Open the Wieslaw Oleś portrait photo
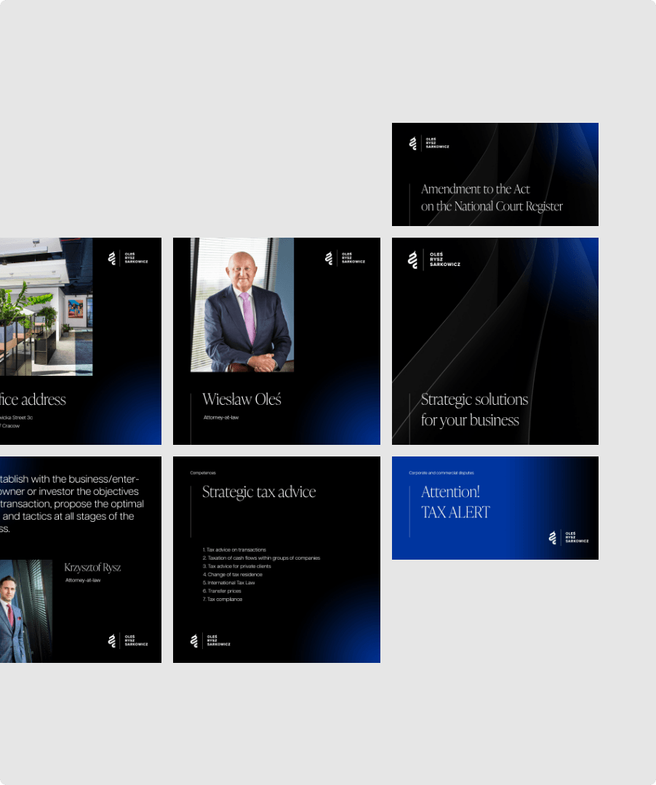 tap(242, 305)
